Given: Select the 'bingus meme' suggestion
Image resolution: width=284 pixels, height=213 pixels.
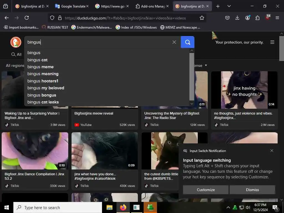Looking at the screenshot, I should 106,67.
